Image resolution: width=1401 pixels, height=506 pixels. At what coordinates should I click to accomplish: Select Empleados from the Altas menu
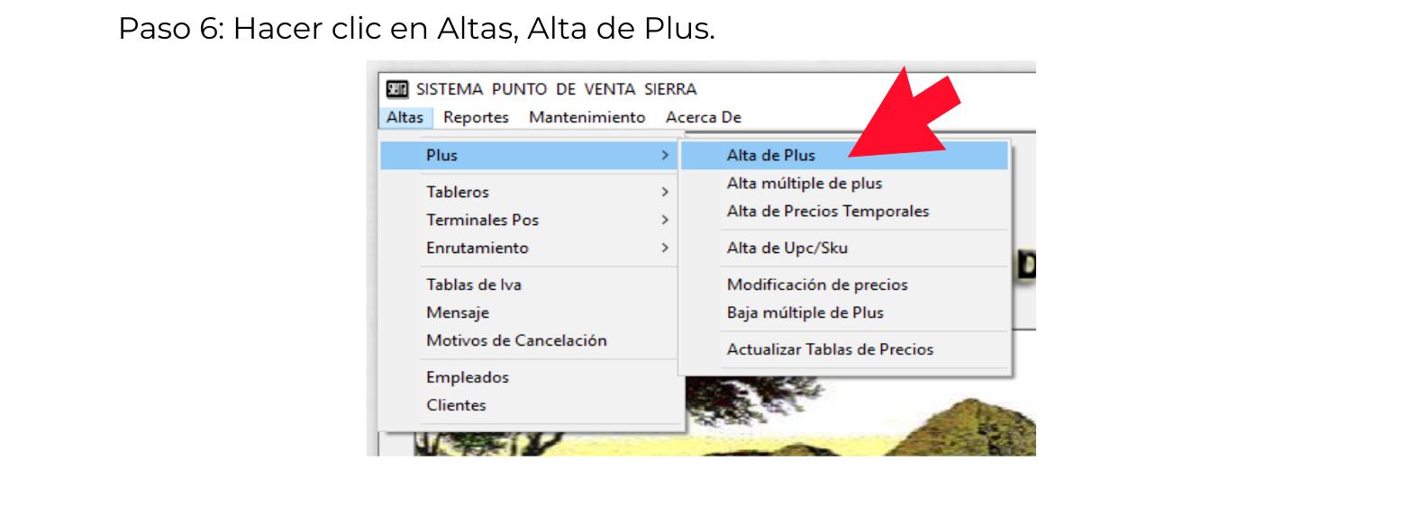(x=468, y=378)
